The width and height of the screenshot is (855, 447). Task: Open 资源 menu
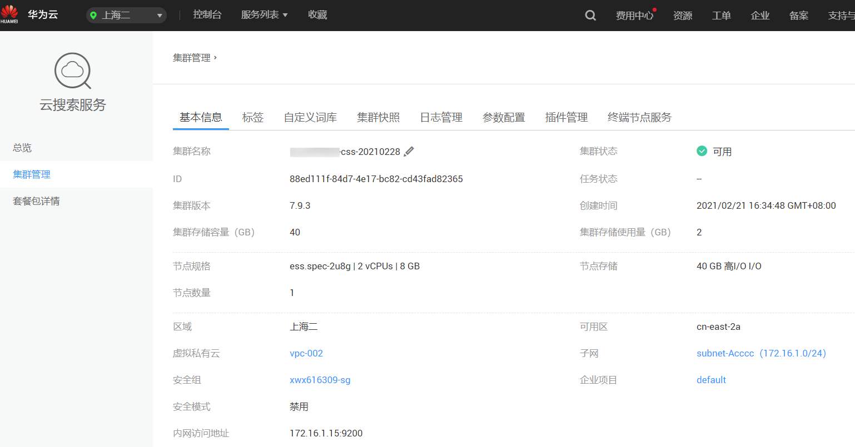(683, 16)
